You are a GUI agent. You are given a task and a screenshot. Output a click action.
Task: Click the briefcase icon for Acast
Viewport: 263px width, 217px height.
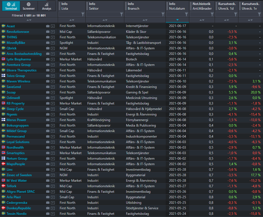48,26
